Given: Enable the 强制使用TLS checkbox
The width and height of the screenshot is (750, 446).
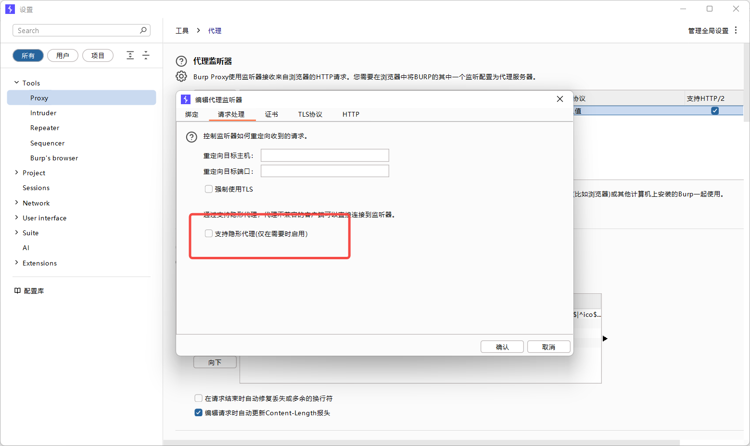Looking at the screenshot, I should 209,189.
